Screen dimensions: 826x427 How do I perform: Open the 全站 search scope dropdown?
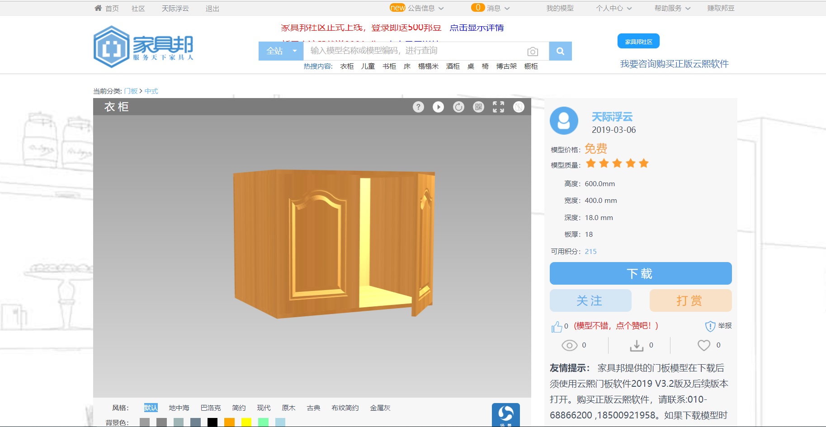281,51
